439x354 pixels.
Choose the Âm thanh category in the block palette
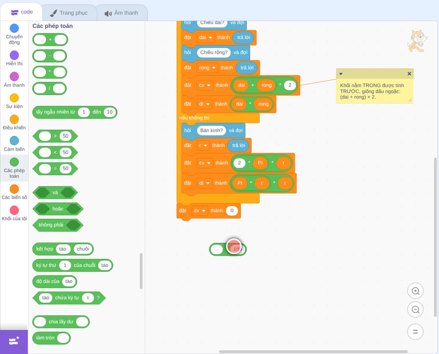pos(14,80)
